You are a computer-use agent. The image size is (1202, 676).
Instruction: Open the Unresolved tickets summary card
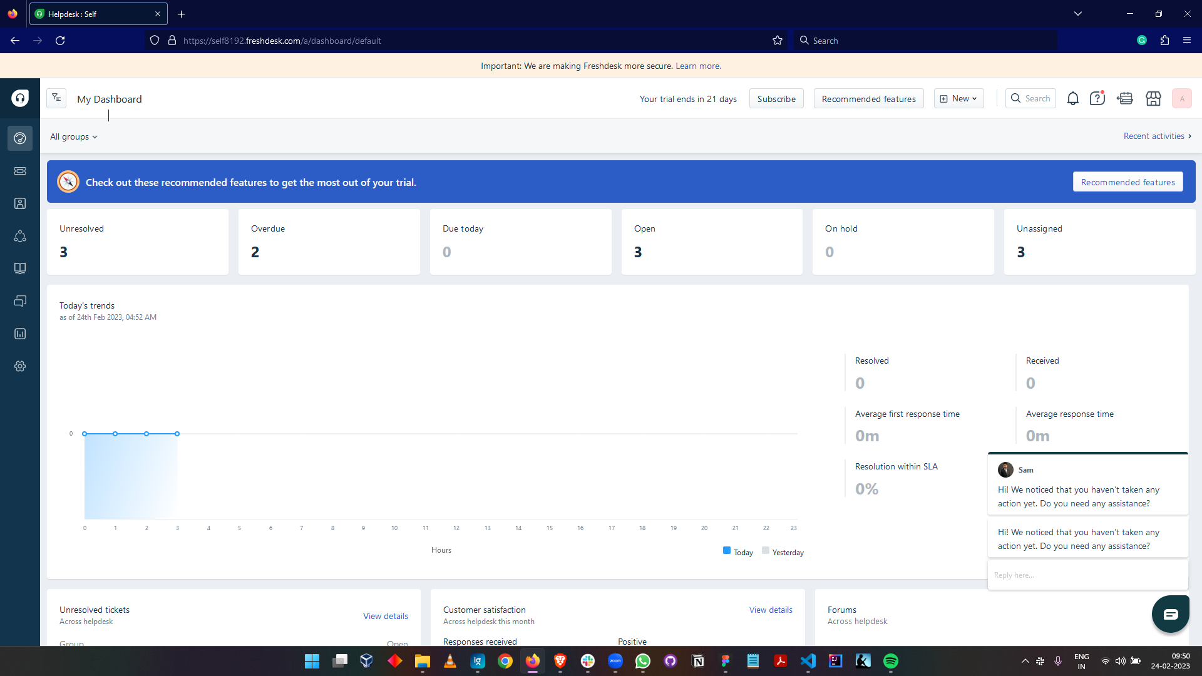click(138, 242)
